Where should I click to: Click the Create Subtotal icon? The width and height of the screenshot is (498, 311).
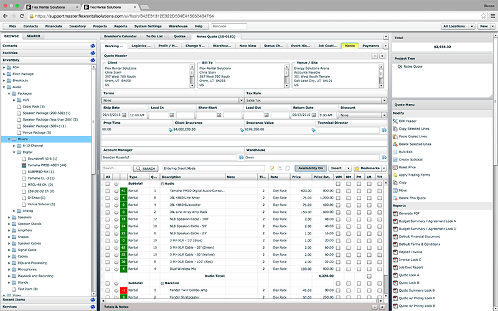(395, 159)
